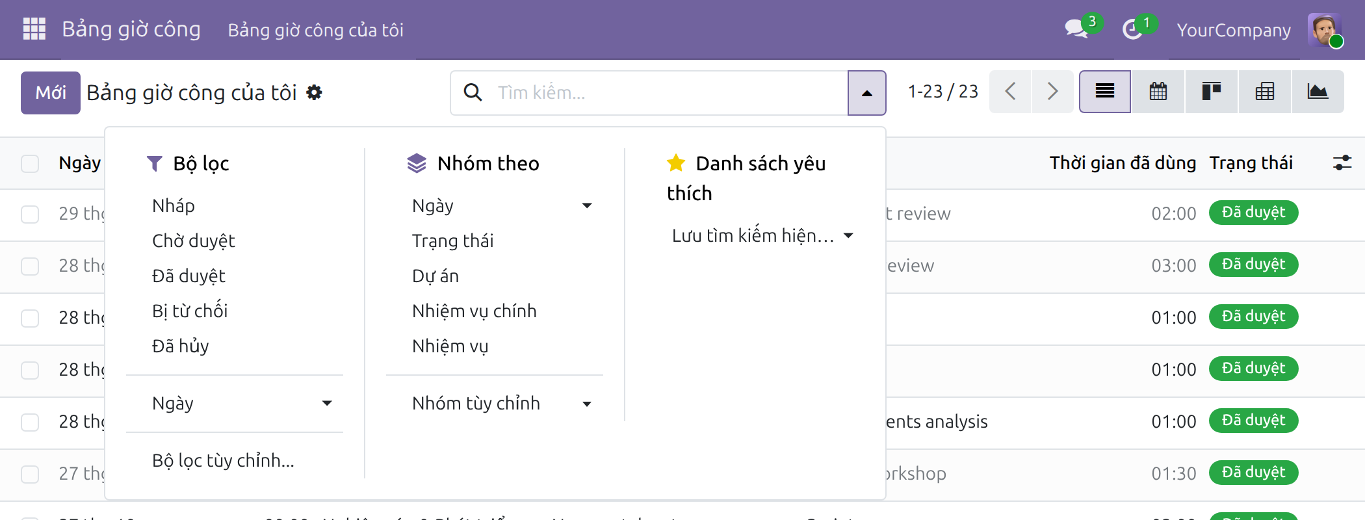The image size is (1365, 520).
Task: Sort by Thời gian đã dùng column header
Action: coord(1123,162)
